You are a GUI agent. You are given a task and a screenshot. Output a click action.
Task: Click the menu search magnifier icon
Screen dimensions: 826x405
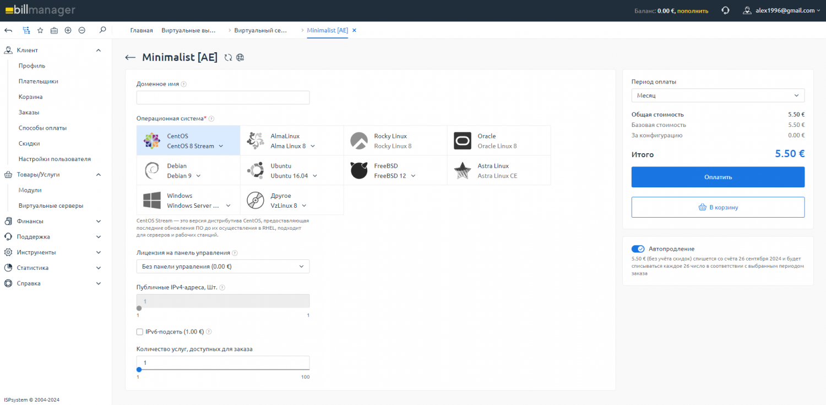click(102, 30)
